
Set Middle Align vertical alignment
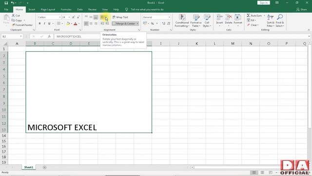pos(91,18)
